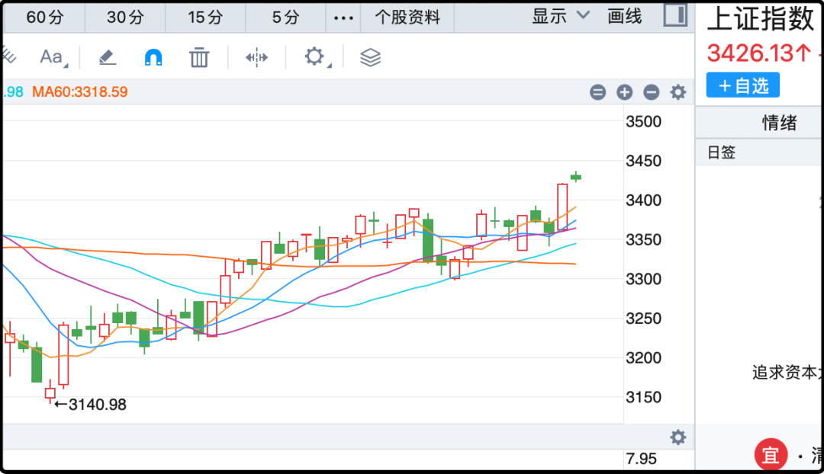Click the trash can delete drawings icon
Image resolution: width=824 pixels, height=474 pixels.
199,57
